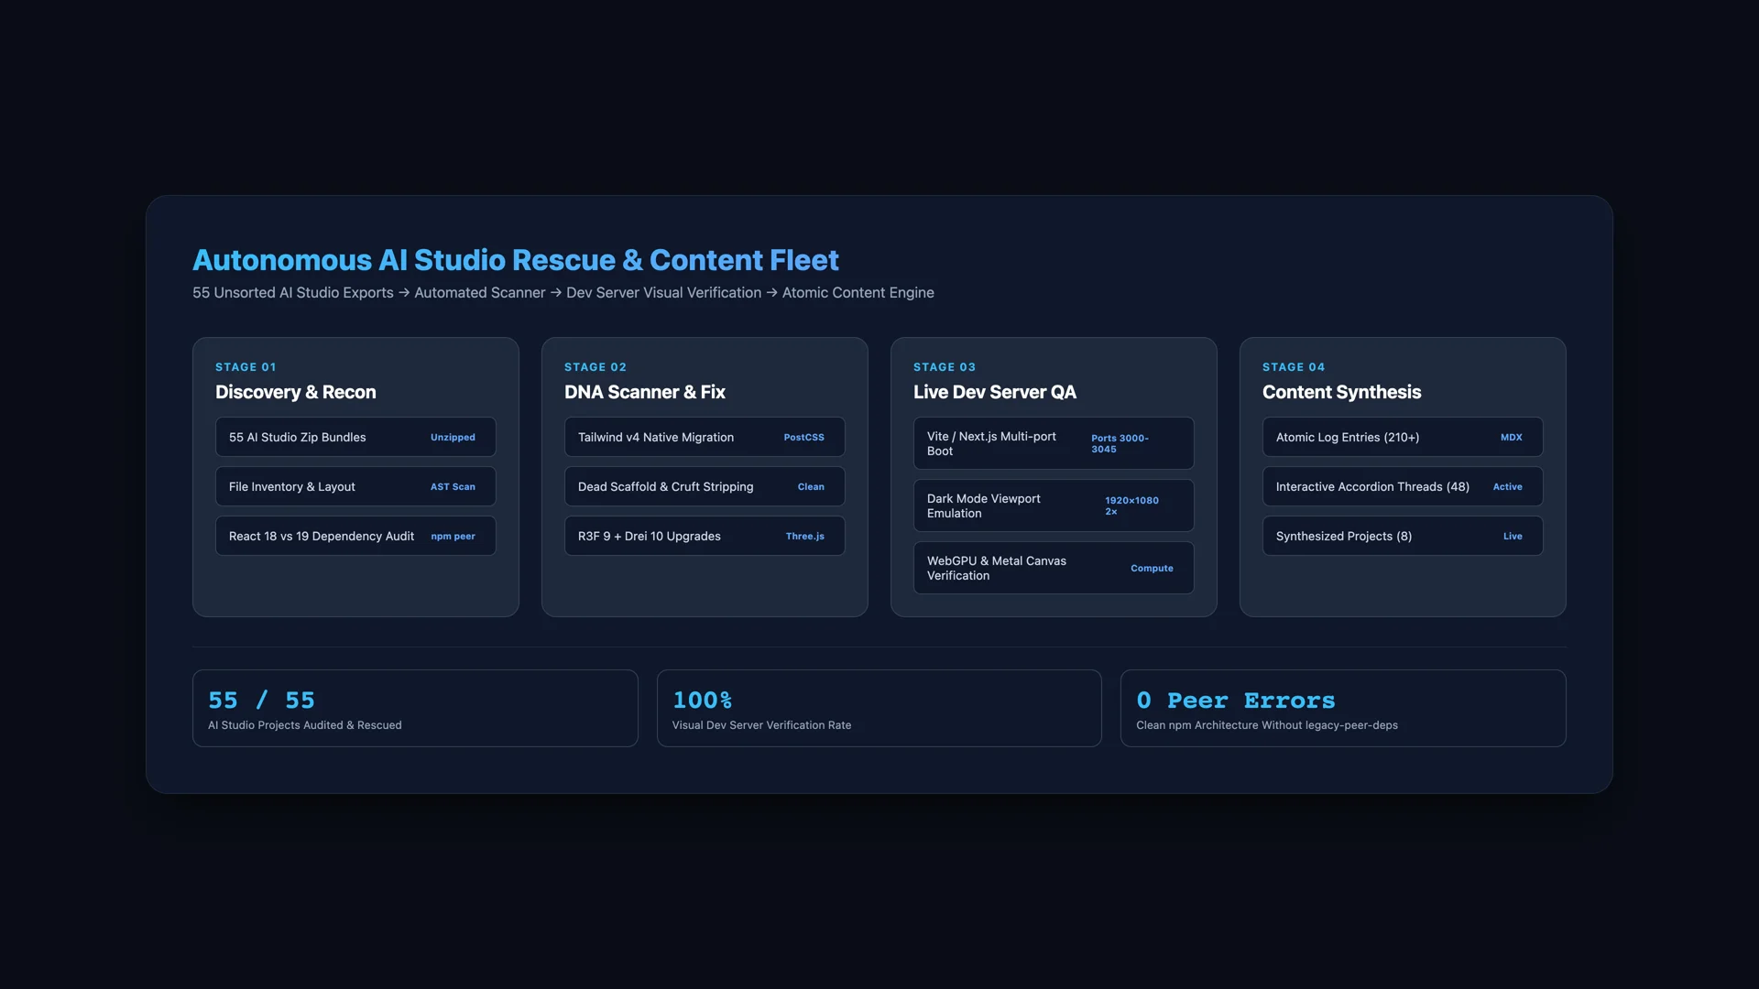Select the '1920×1080 2×' badge
Viewport: 1759px width, 989px height.
click(1131, 505)
